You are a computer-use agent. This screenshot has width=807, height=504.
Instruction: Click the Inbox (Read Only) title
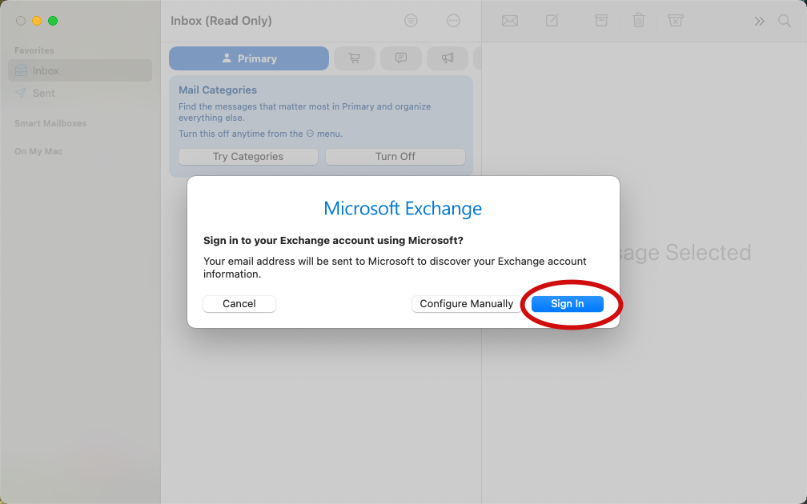pos(221,21)
